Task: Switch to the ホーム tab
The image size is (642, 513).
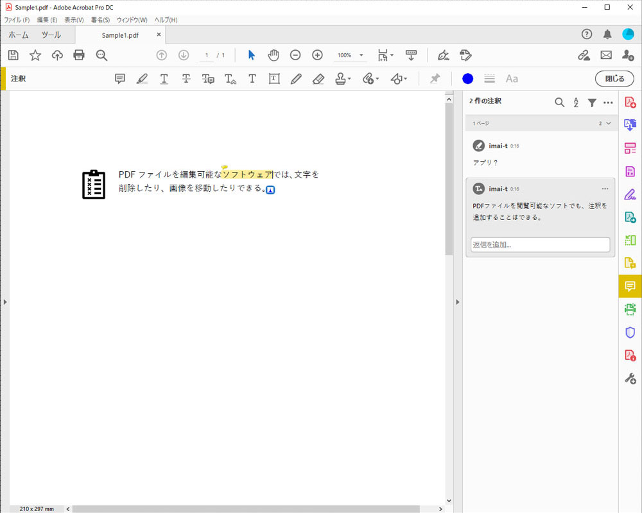Action: pyautogui.click(x=19, y=35)
